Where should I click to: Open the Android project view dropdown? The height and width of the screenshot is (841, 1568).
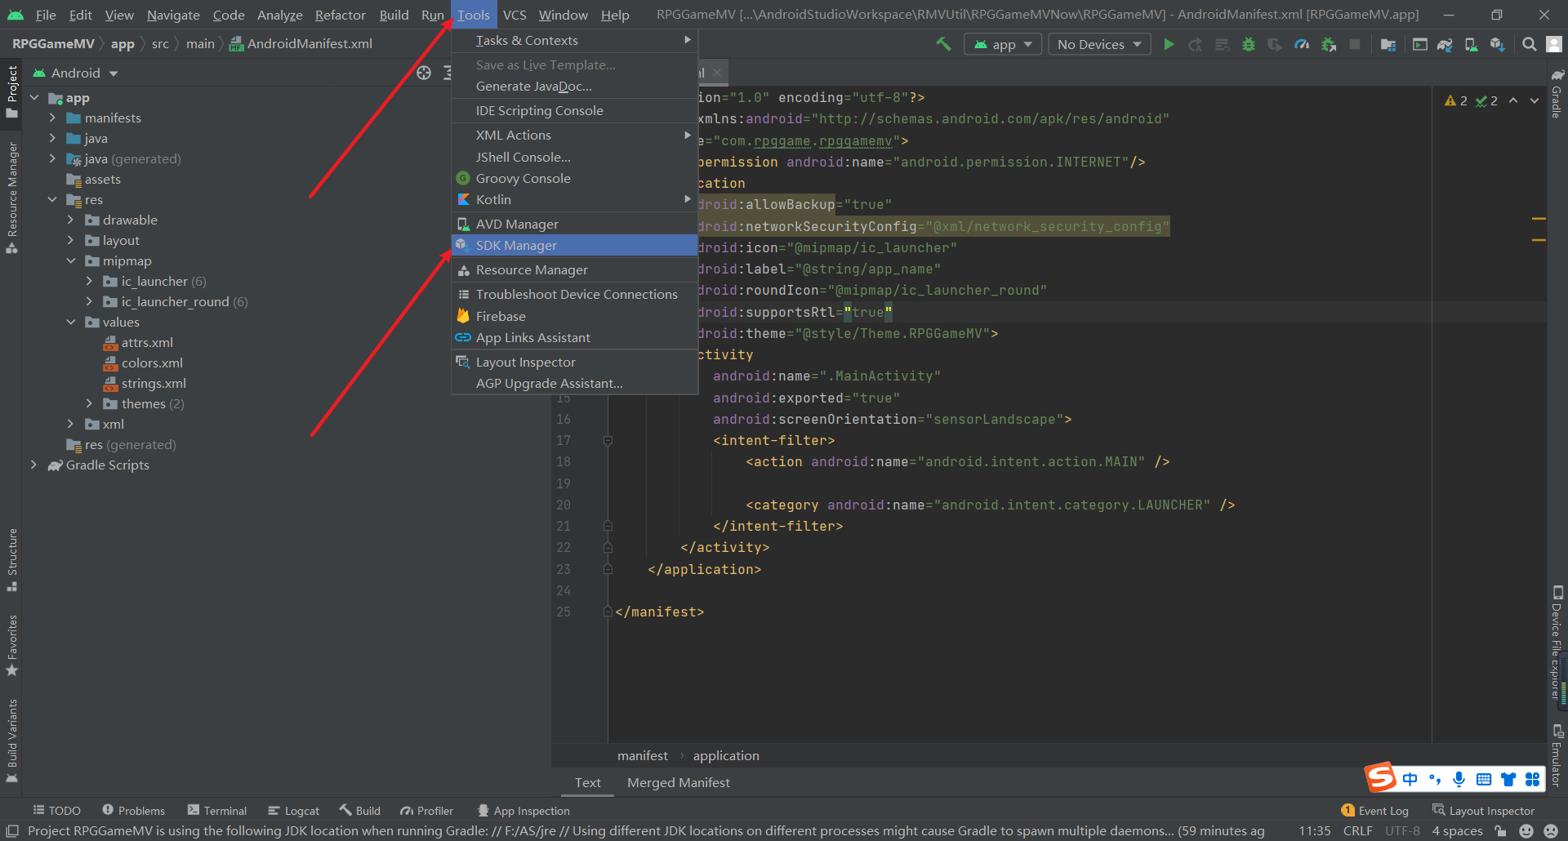[x=76, y=73]
